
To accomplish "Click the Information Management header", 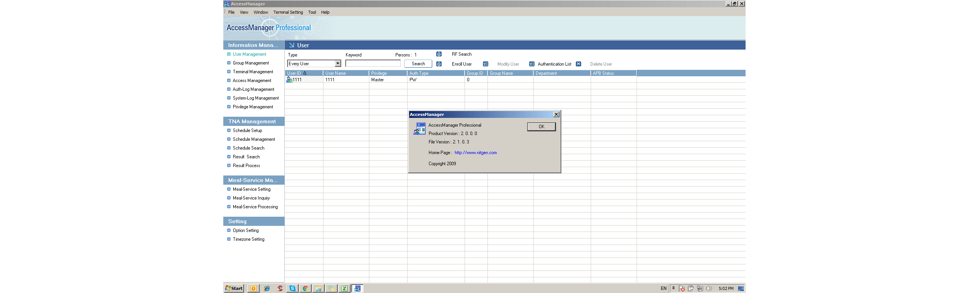I will (254, 45).
